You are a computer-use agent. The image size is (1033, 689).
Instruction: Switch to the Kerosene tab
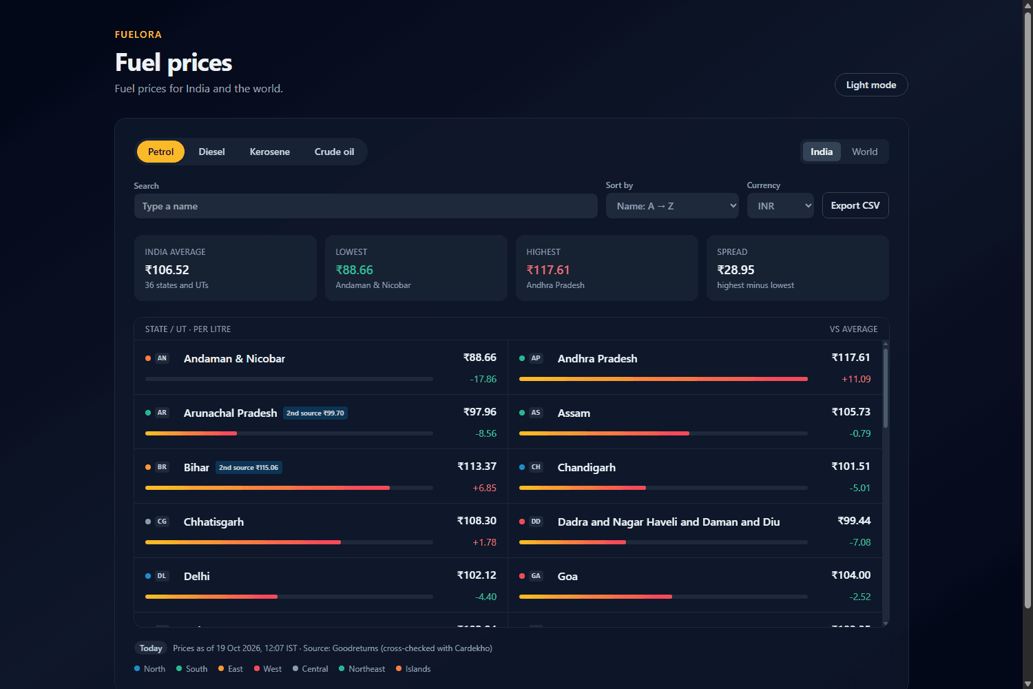(270, 152)
